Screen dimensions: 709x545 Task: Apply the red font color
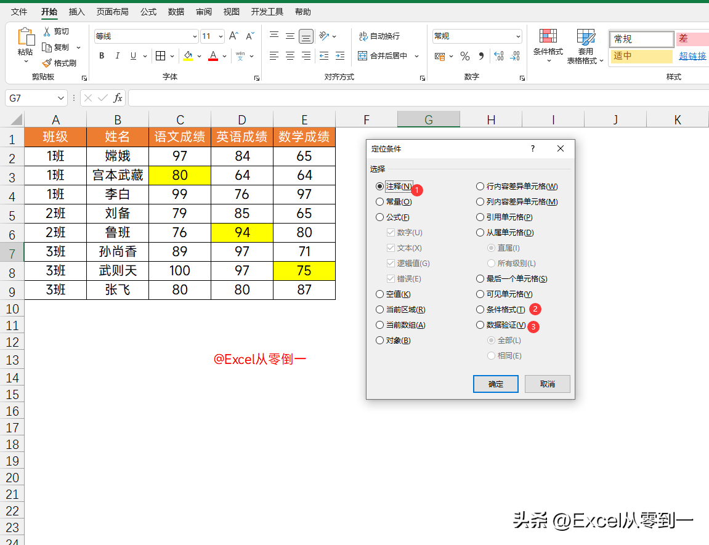pyautogui.click(x=213, y=55)
